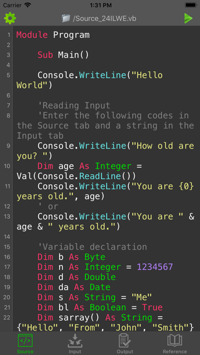200x355 pixels.
Task: Place cursor on Module Program line
Action: pos(53,35)
